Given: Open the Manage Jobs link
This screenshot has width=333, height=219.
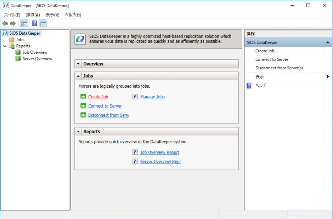Looking at the screenshot, I should 152,97.
